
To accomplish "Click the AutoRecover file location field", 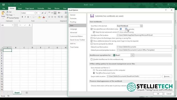I will point(144,35).
